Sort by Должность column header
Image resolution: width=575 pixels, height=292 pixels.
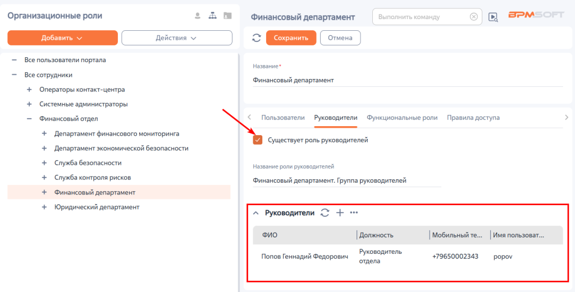376,235
